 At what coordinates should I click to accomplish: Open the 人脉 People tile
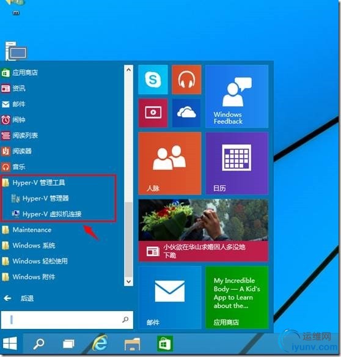[x=170, y=163]
